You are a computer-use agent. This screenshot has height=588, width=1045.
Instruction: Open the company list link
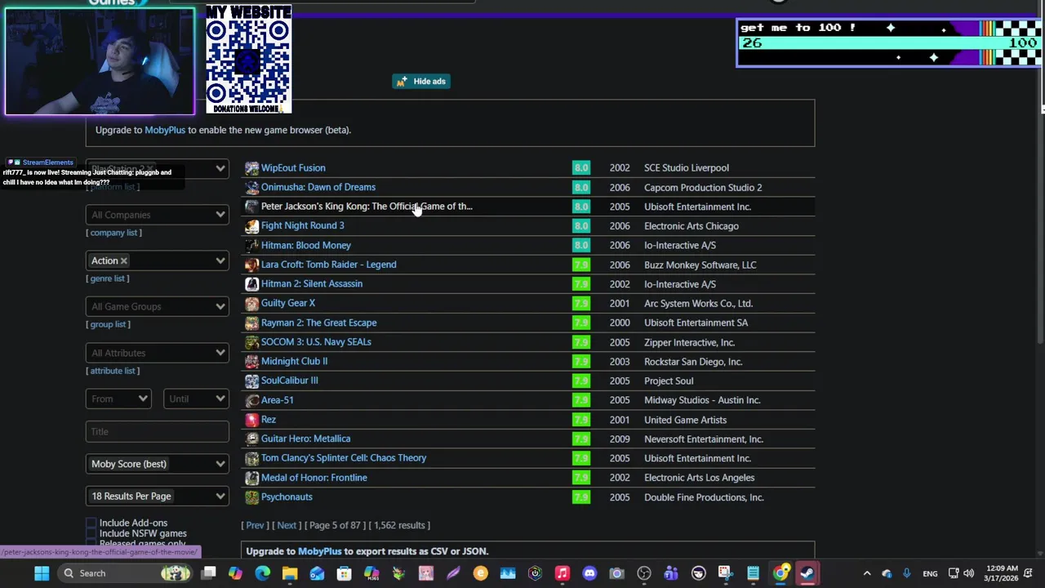coord(113,233)
